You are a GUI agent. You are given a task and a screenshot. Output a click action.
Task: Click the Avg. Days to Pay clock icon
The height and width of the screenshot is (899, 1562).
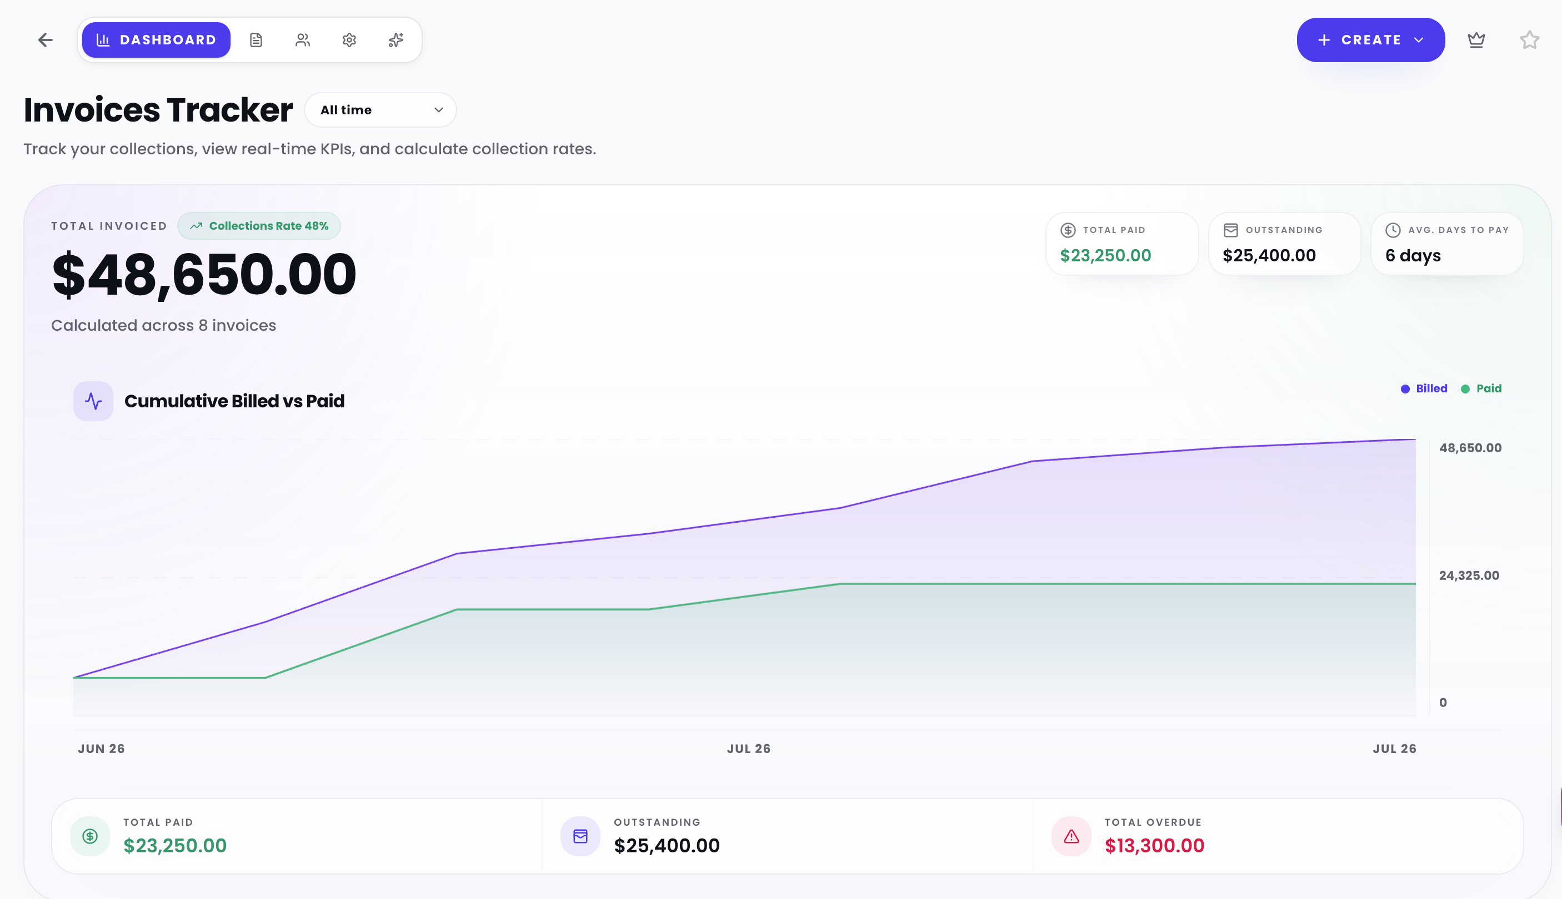1393,230
